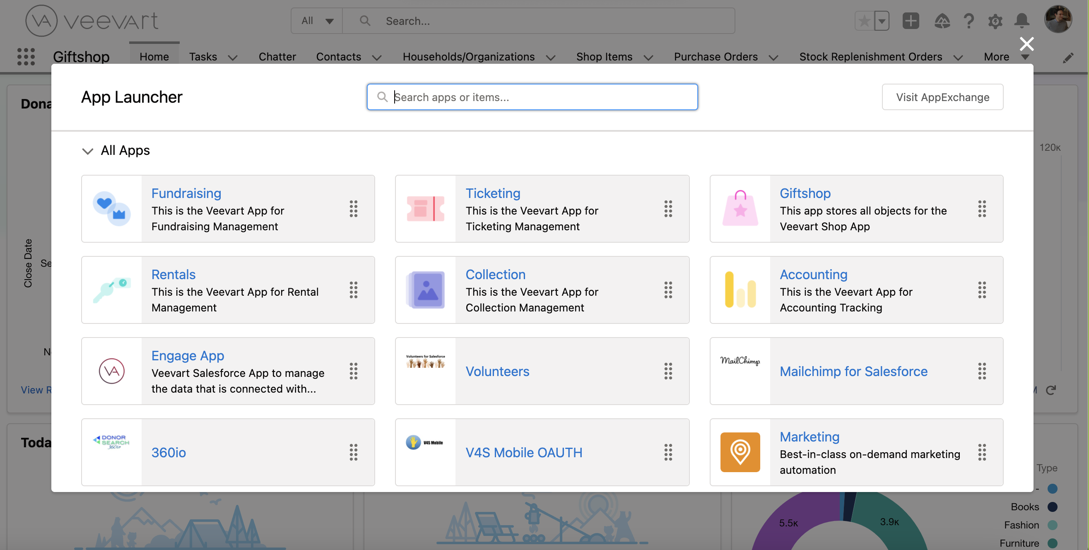Click the Search apps or items field
This screenshot has width=1089, height=550.
click(532, 97)
